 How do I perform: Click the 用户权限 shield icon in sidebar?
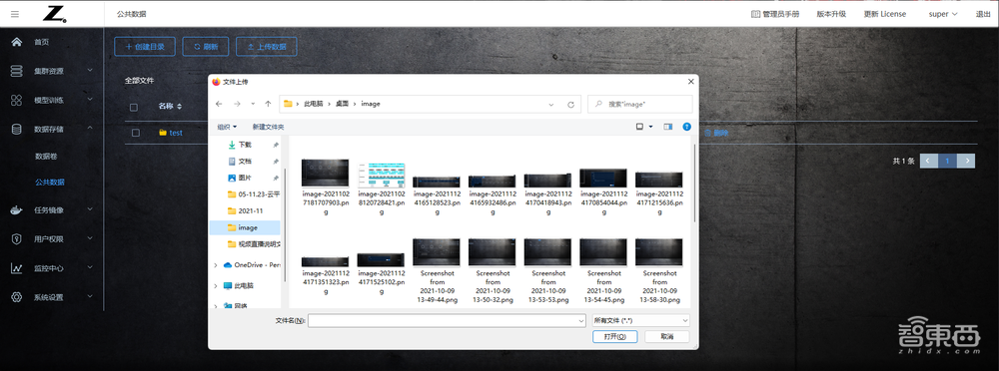click(17, 239)
